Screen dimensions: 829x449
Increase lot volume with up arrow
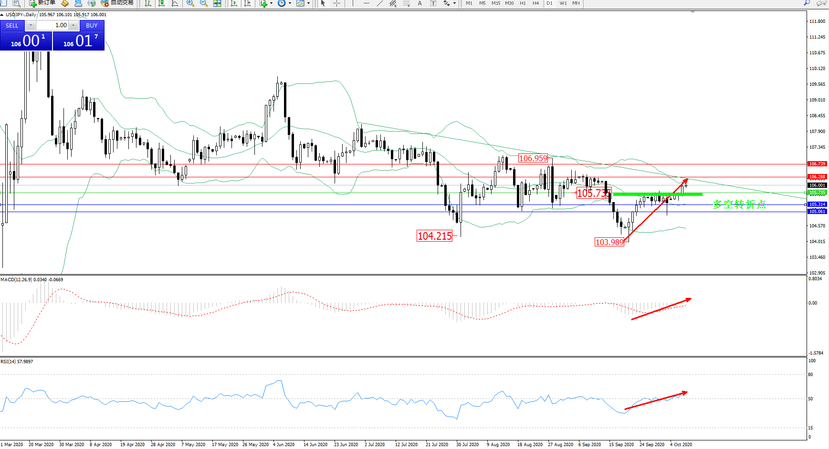pos(73,25)
